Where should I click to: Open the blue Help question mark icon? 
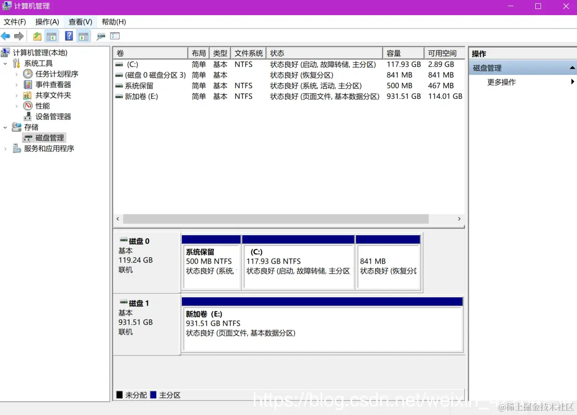click(x=69, y=36)
